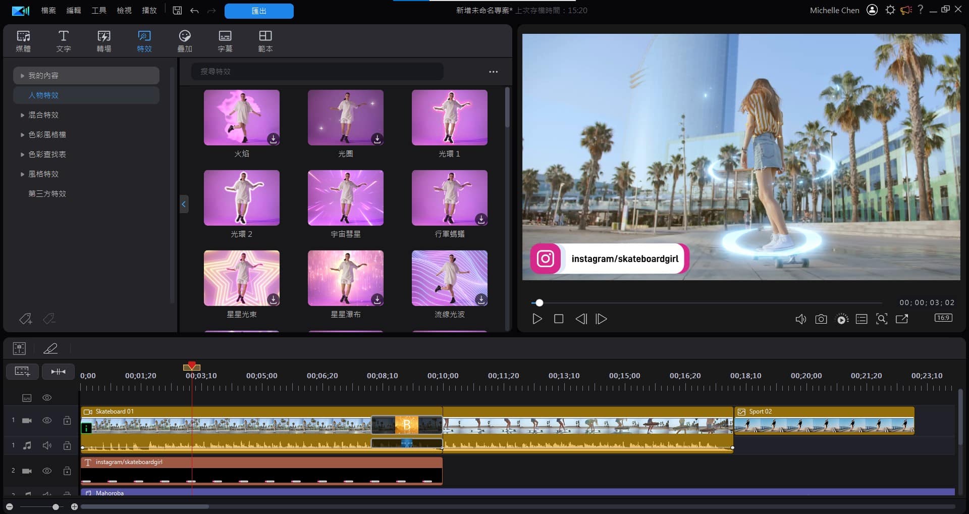Image resolution: width=969 pixels, height=514 pixels.
Task: Mute the audio track speaker icon
Action: pos(47,445)
